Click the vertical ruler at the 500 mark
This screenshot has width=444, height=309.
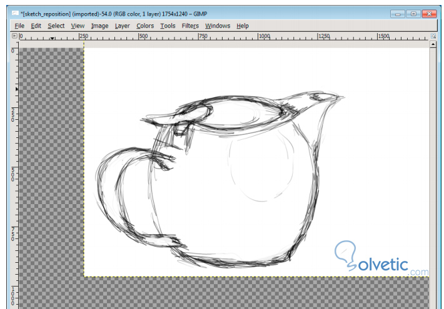point(13,174)
